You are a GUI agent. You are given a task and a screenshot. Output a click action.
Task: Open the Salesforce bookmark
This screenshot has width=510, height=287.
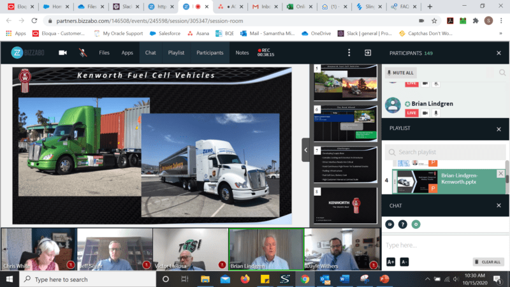(165, 33)
